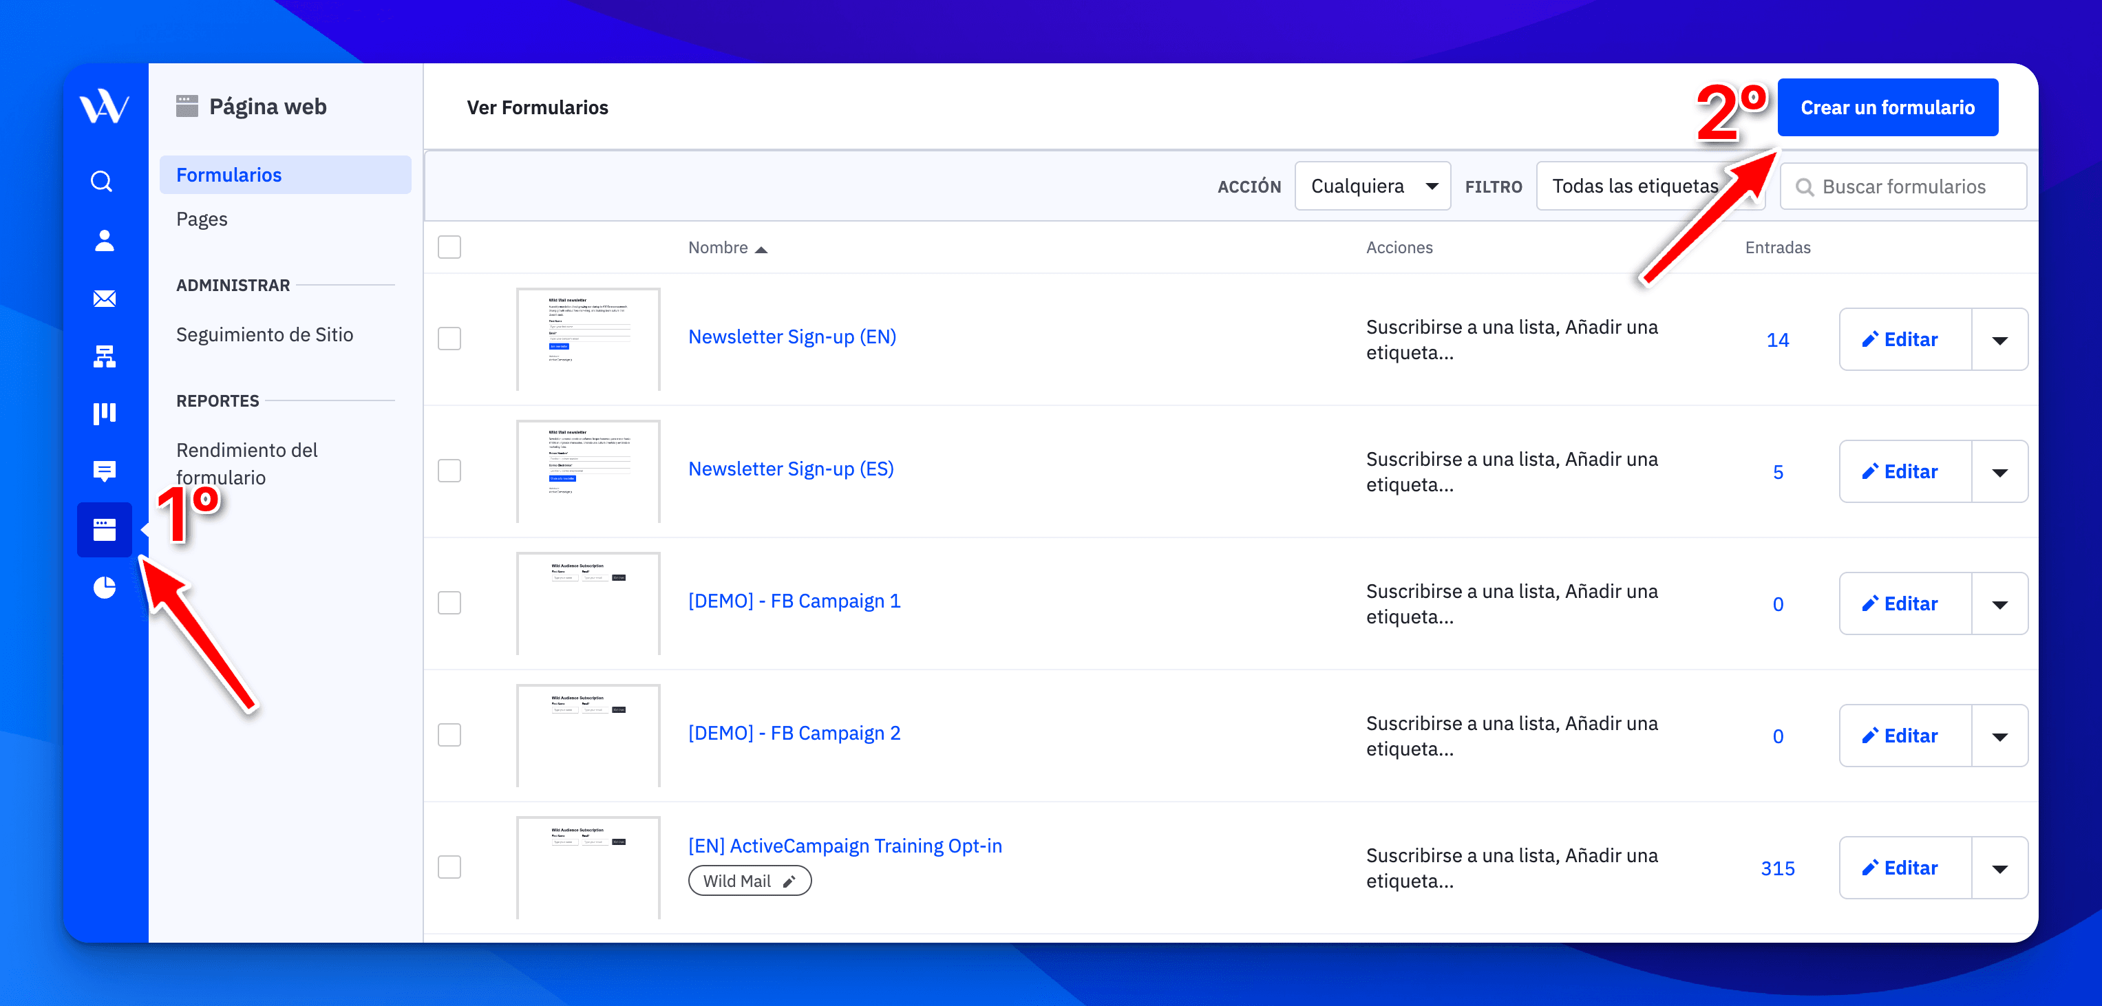Image resolution: width=2102 pixels, height=1006 pixels.
Task: Click the Nombre column header
Action: tap(717, 247)
